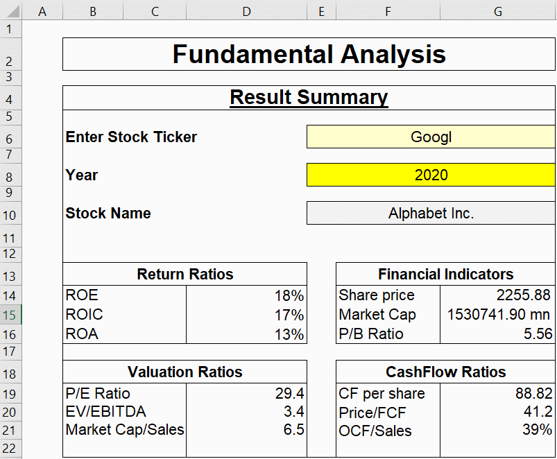Click the Fundamental Analysis title
Screen dimensions: 557x459
(309, 54)
